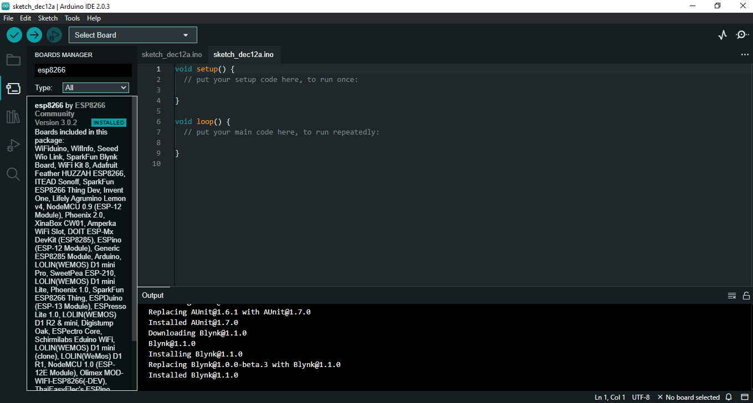Click the 'Replacing Blynk@1.0.0-beta.3' output line

point(244,364)
